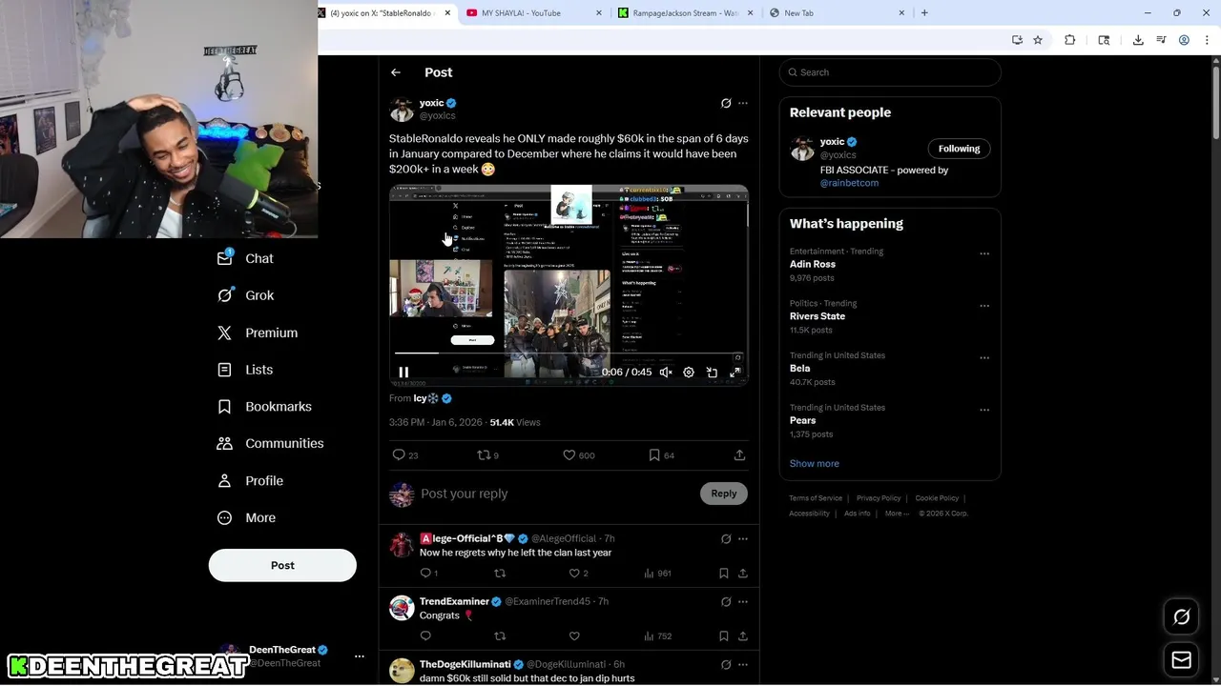
Task: Open video settings gear
Action: tap(689, 373)
